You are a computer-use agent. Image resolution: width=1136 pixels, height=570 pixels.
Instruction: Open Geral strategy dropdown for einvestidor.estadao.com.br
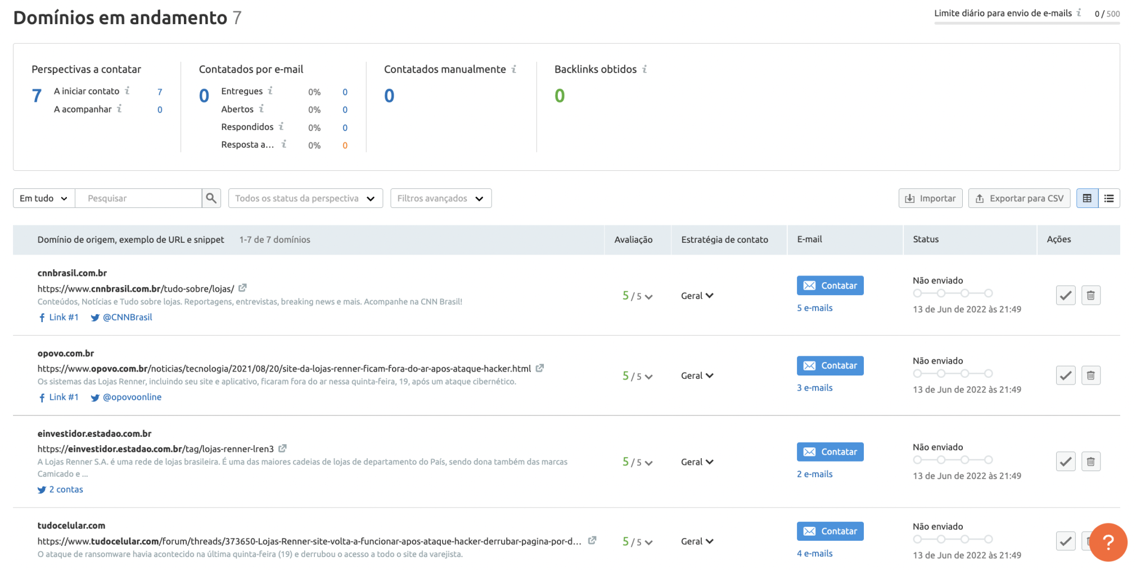click(697, 462)
